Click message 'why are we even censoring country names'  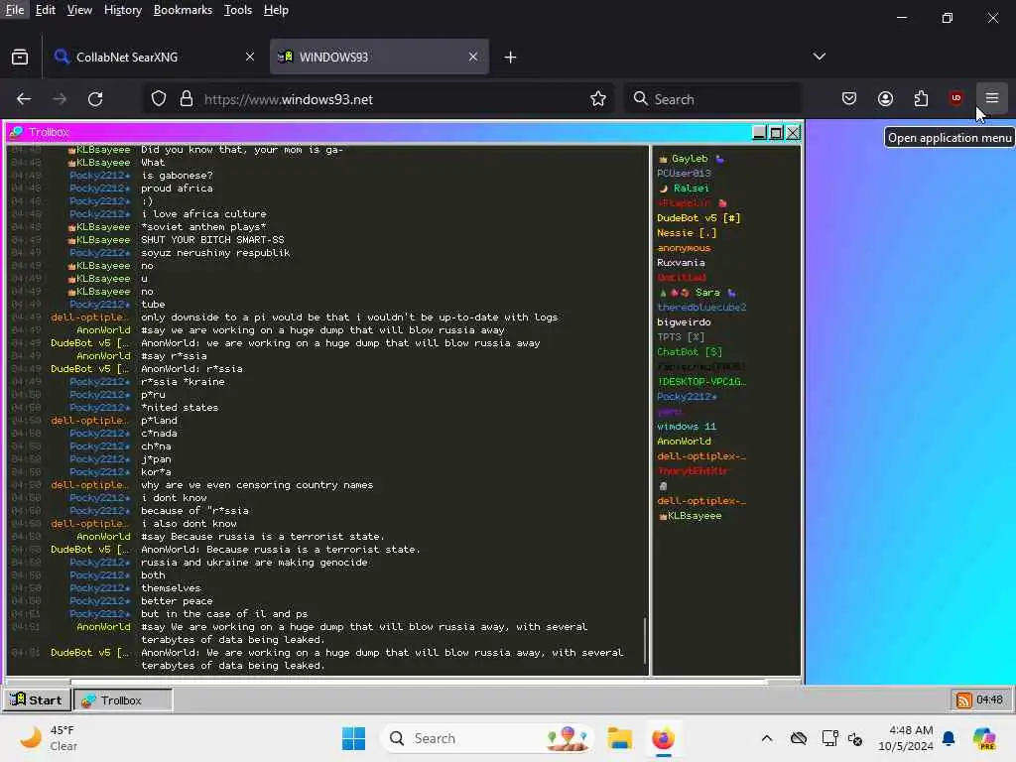pos(257,484)
